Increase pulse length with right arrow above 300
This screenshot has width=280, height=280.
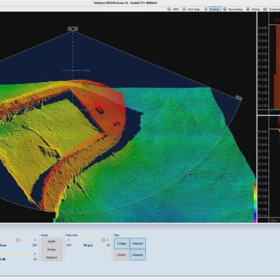[35, 240]
